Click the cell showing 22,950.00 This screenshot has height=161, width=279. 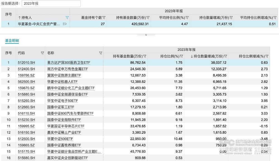(x=138, y=139)
